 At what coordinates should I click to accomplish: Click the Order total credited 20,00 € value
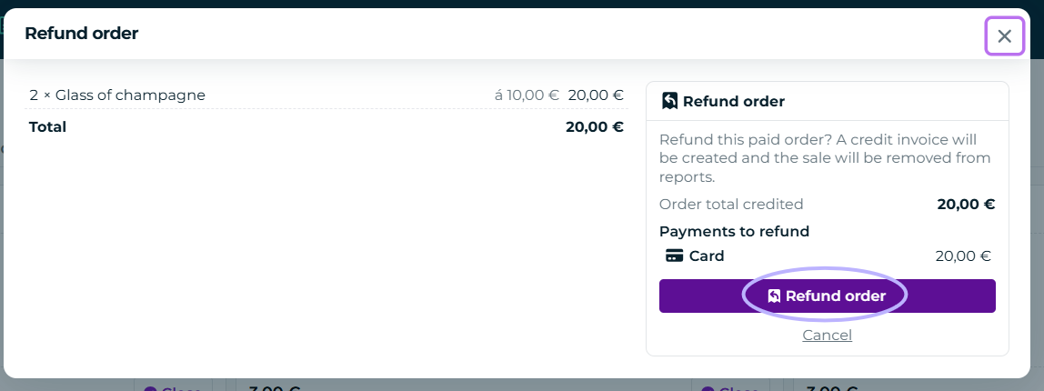point(966,204)
